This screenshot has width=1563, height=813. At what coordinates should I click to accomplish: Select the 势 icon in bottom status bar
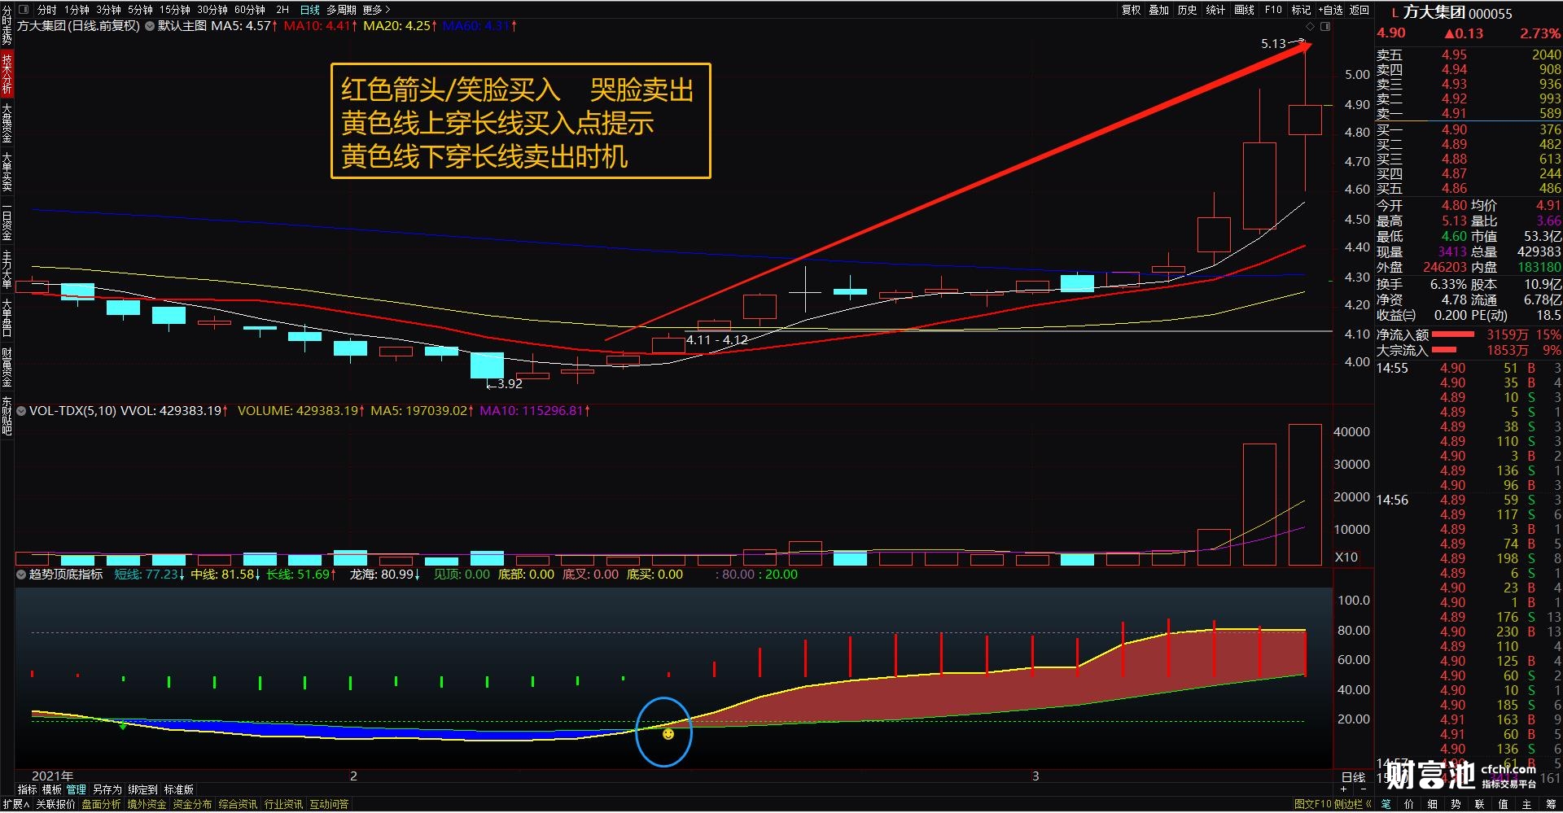pos(1456,804)
